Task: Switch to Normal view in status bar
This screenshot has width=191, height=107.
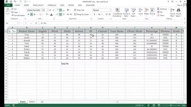Action: click(148, 105)
